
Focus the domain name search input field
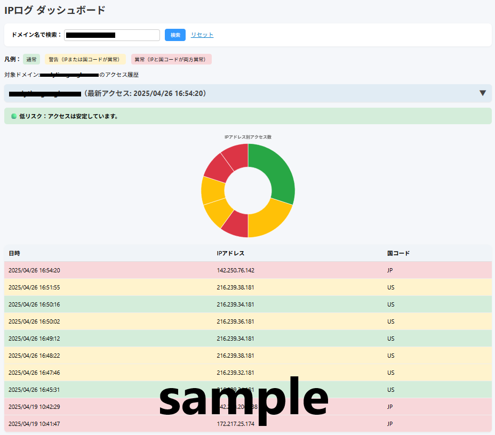pyautogui.click(x=112, y=35)
